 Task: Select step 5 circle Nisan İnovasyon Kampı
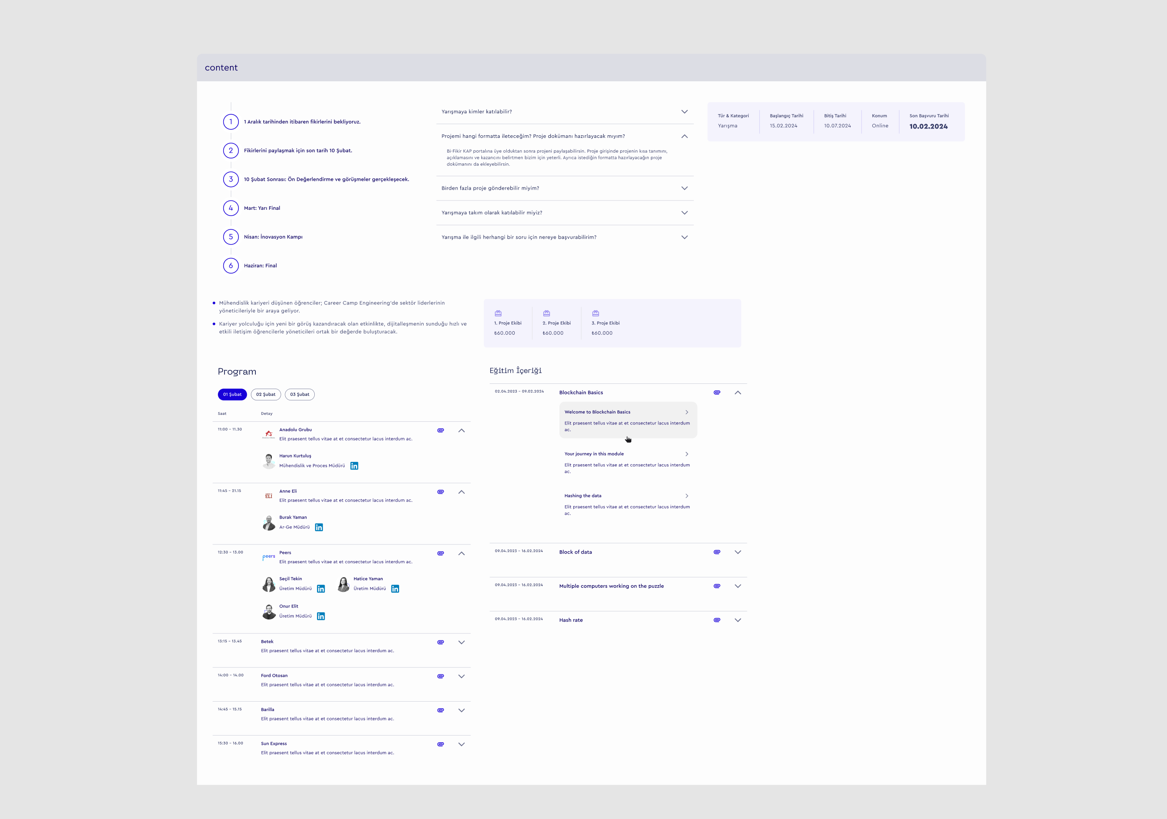231,237
